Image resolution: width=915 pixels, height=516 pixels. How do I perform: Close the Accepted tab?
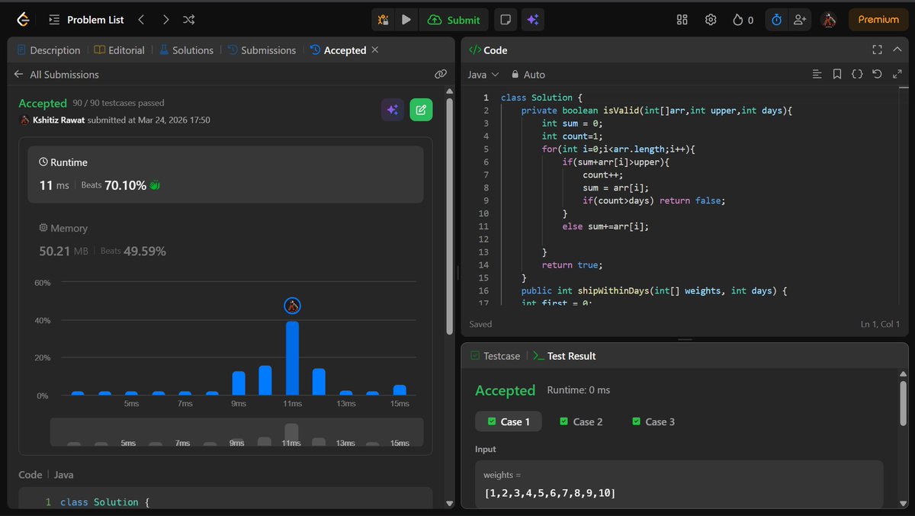pos(375,50)
